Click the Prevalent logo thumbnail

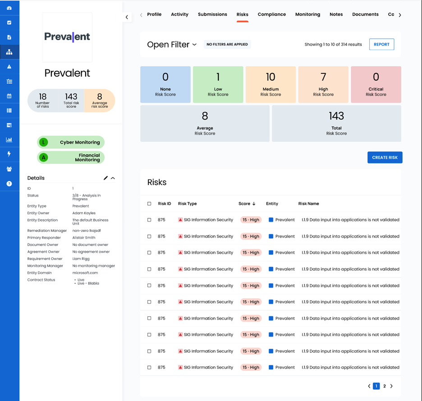pos(67,37)
